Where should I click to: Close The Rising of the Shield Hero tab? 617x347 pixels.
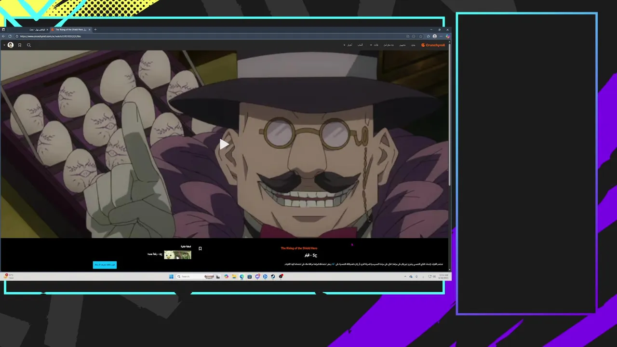(x=89, y=29)
